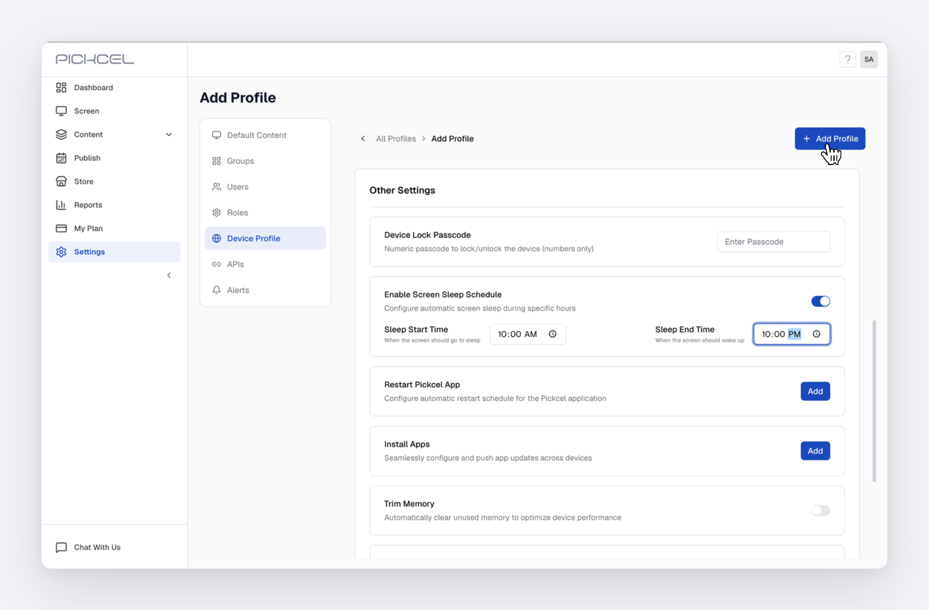
Task: Switch to the Users settings tab
Action: click(x=265, y=187)
